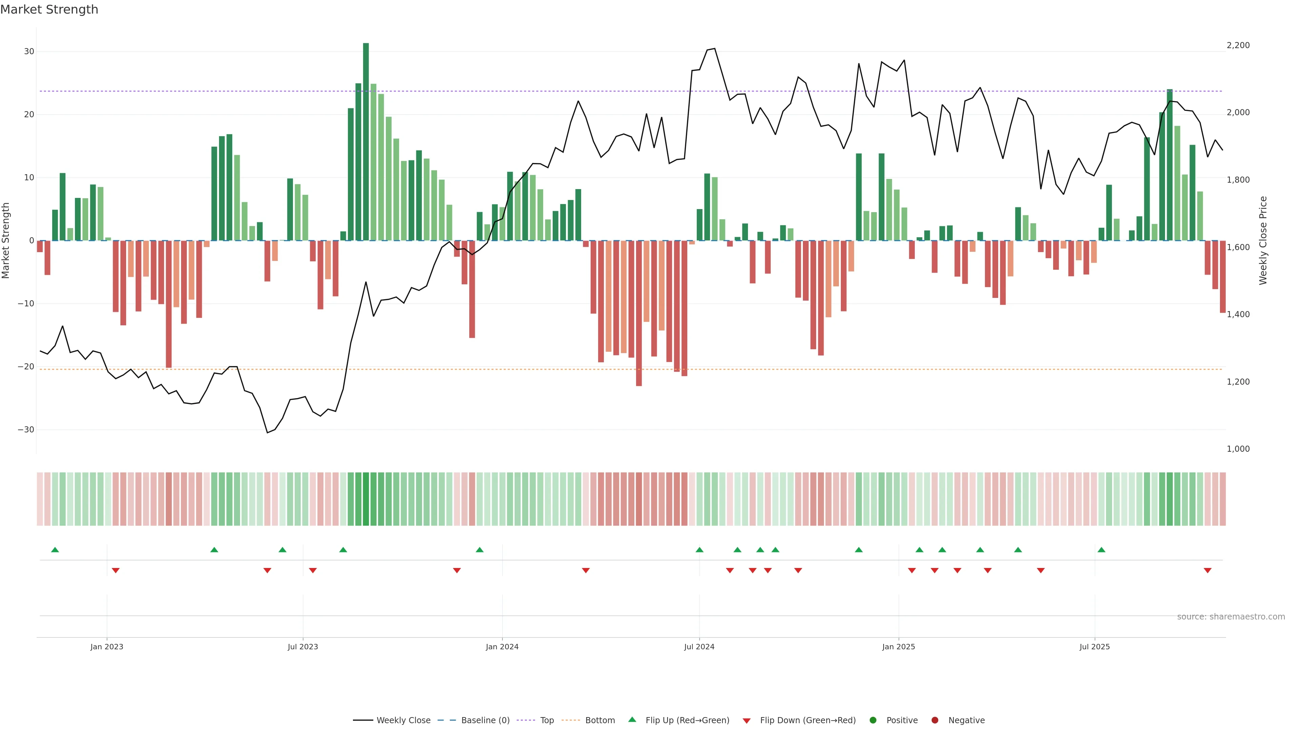1302x732 pixels.
Task: Click the Market Strength chart title
Action: 49,9
